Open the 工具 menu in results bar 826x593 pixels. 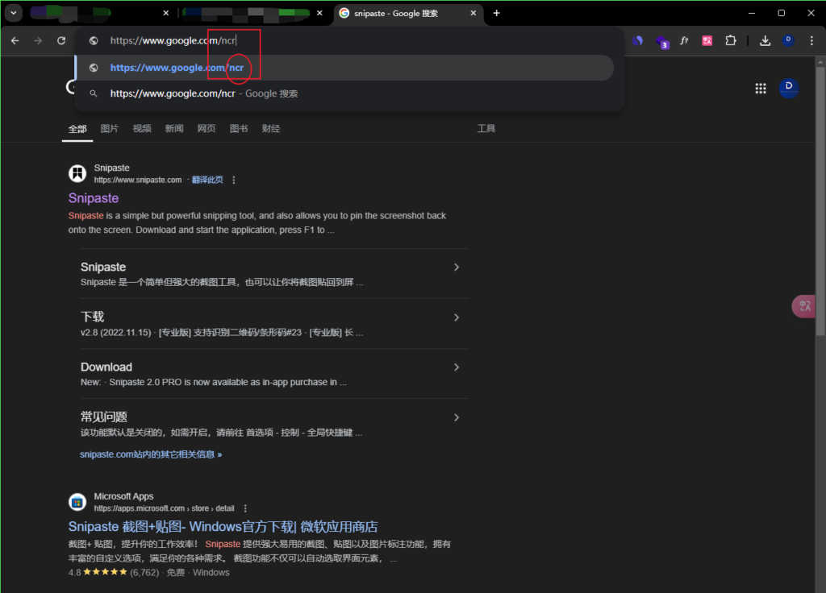[486, 128]
